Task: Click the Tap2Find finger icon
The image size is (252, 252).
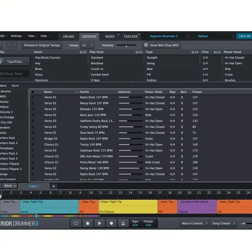Action: coord(1,61)
